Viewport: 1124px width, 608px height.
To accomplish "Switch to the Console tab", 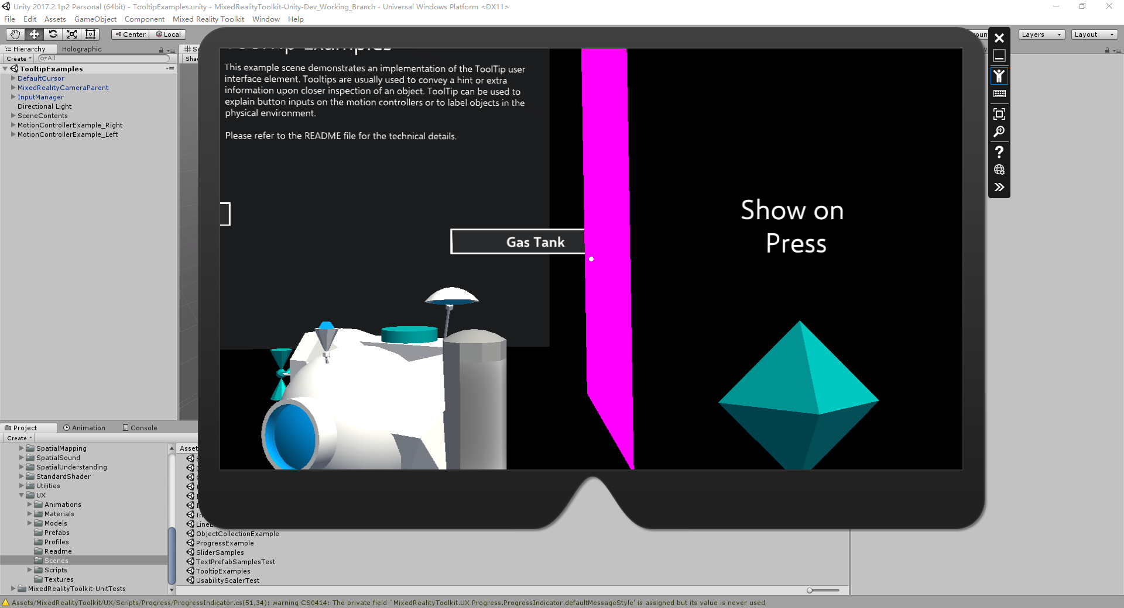I will click(x=140, y=427).
